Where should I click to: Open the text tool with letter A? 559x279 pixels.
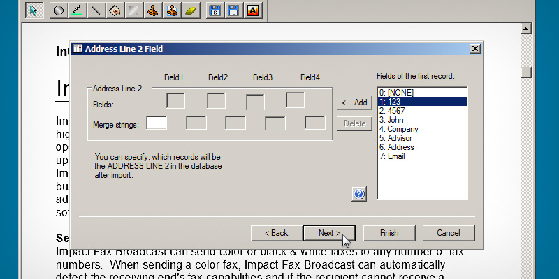(253, 10)
